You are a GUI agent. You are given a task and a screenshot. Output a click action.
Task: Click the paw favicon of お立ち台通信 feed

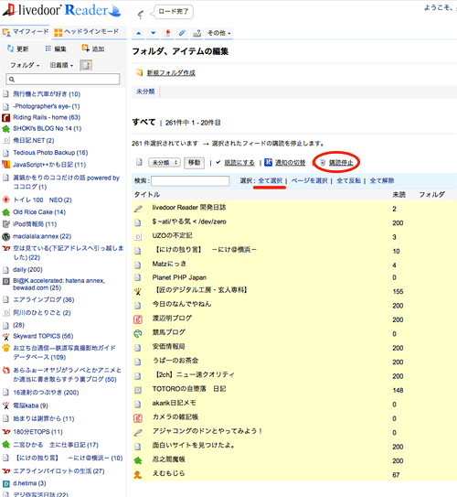point(6,348)
